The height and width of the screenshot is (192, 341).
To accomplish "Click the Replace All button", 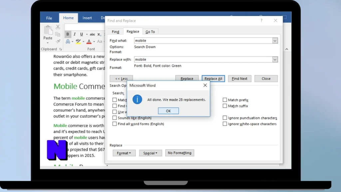I will click(213, 79).
